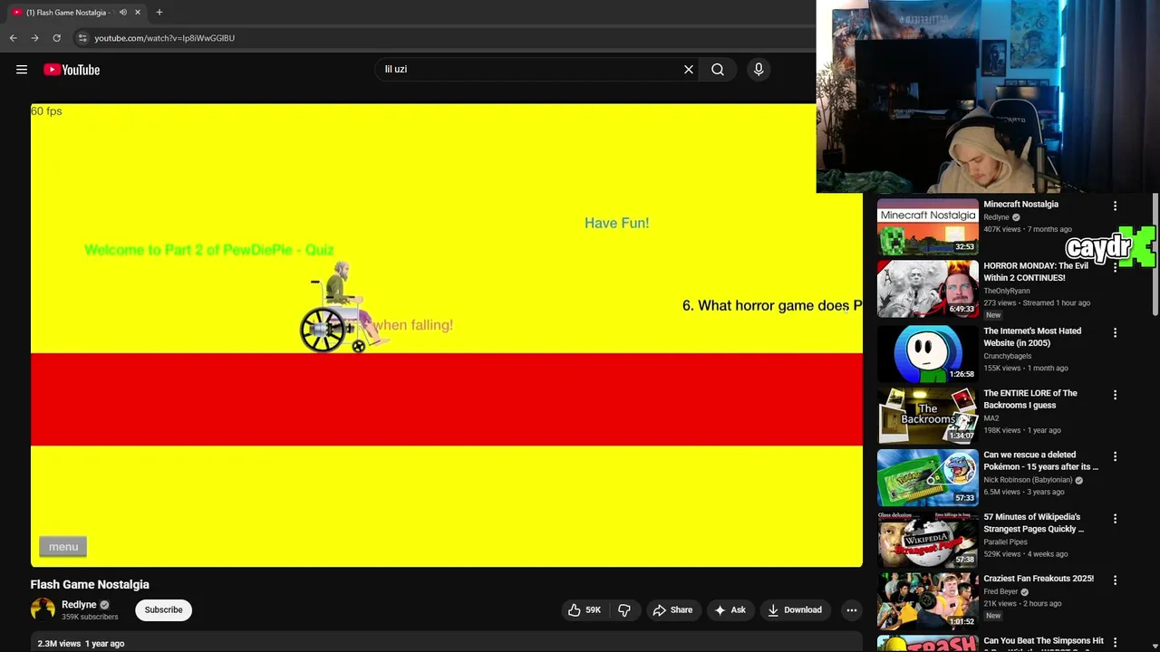Open the YouTube hamburger guide menu
The height and width of the screenshot is (652, 1160).
[22, 70]
